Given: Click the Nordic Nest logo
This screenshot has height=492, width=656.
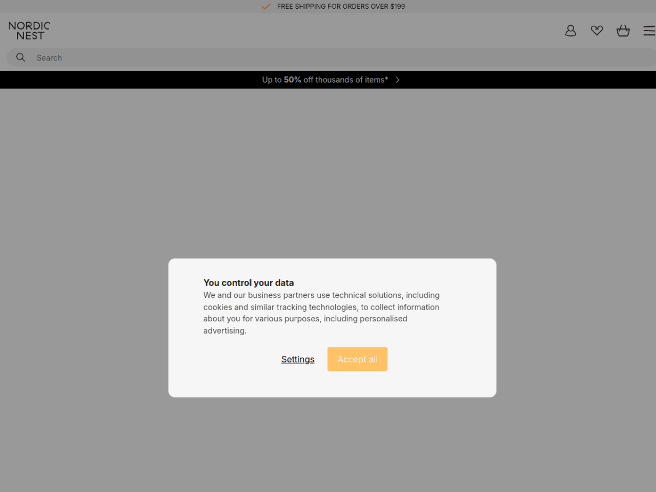Looking at the screenshot, I should [29, 31].
